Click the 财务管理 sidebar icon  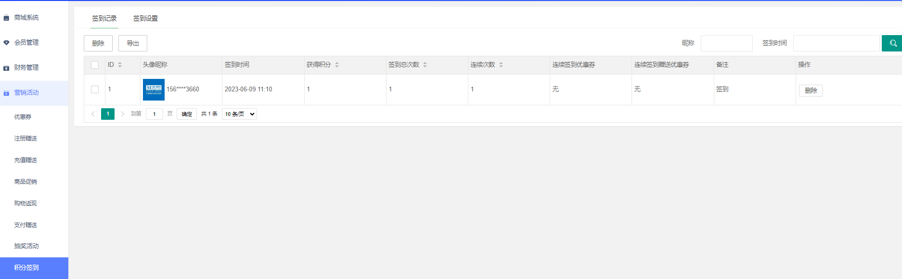tap(6, 68)
